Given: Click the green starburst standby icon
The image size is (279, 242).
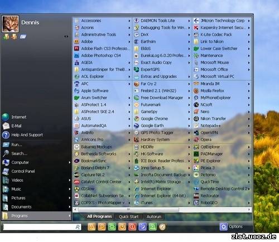Looking at the screenshot, I should click(x=112, y=226).
